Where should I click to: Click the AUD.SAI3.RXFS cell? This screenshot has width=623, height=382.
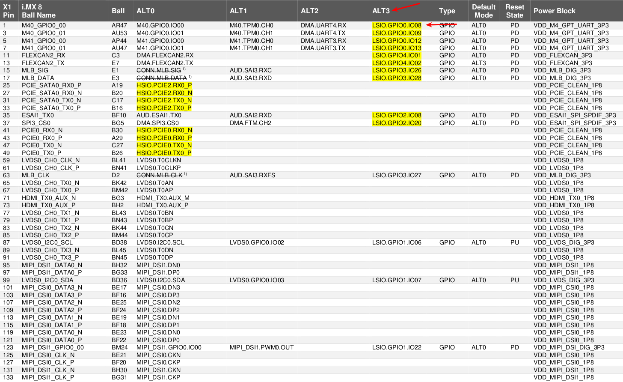pyautogui.click(x=252, y=175)
